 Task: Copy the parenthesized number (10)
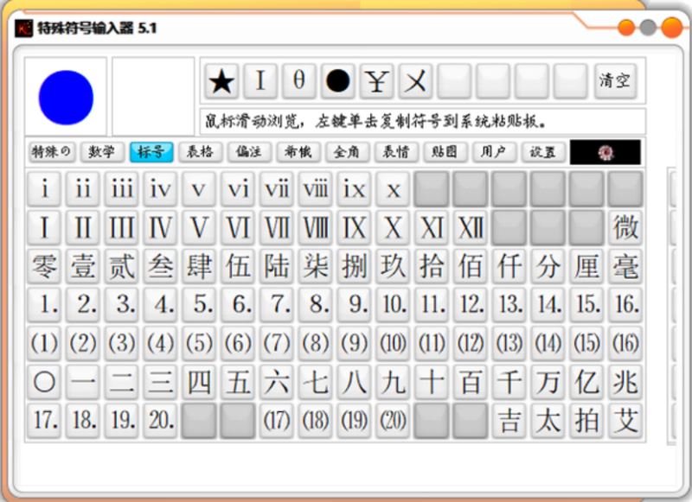(393, 343)
